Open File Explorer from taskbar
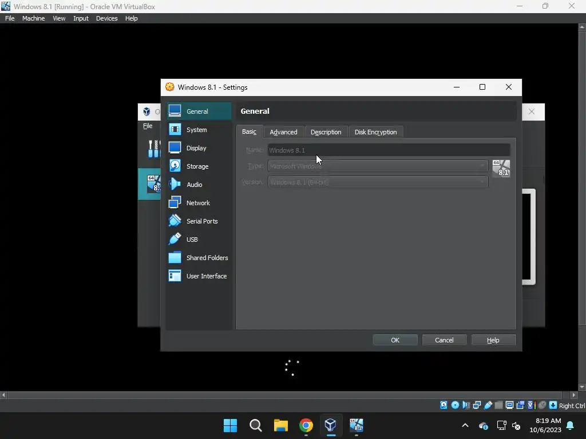This screenshot has width=586, height=439. click(x=280, y=425)
